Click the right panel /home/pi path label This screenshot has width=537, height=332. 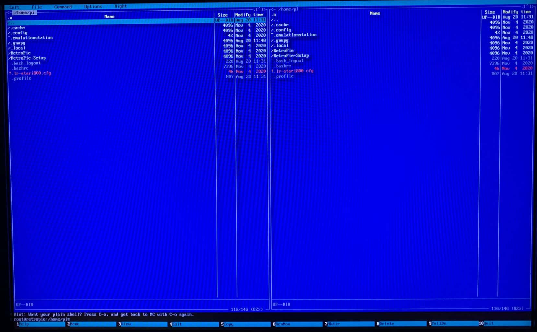(x=288, y=9)
